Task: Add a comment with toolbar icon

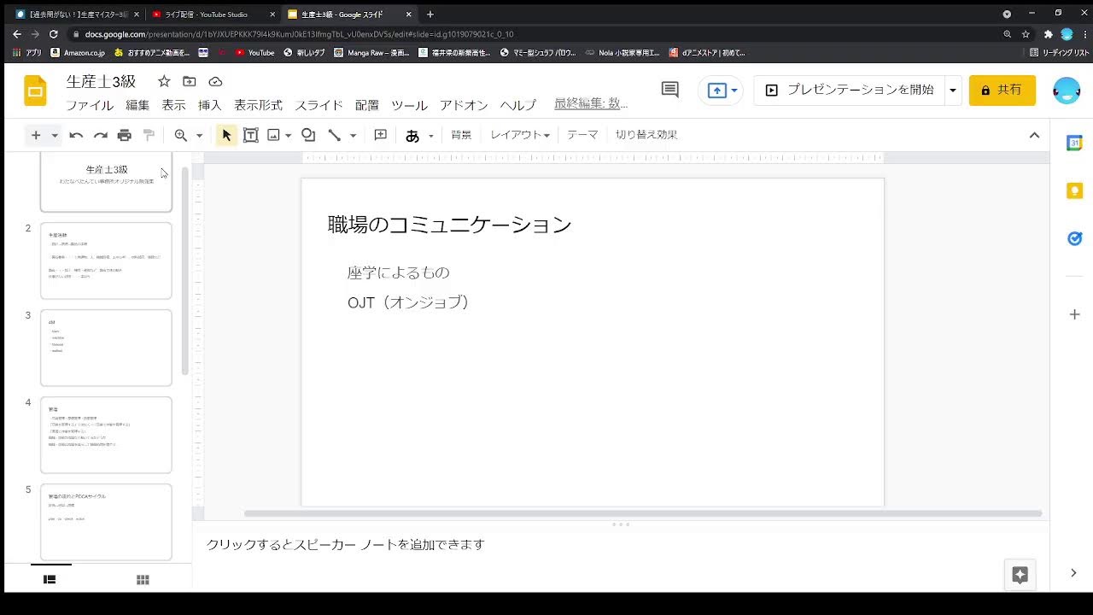Action: click(x=381, y=135)
